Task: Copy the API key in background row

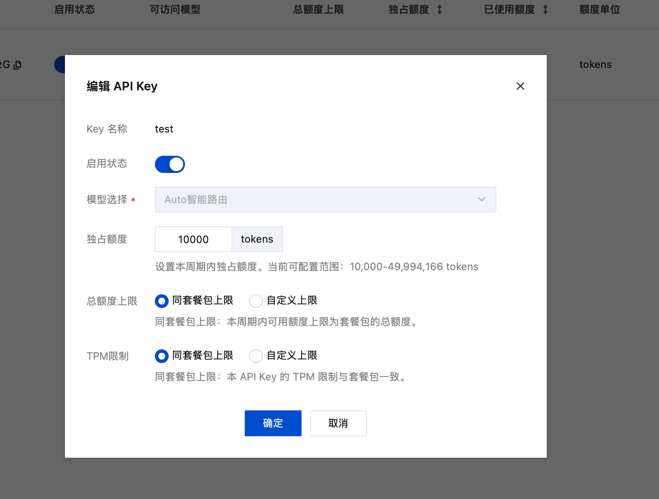Action: (x=18, y=65)
